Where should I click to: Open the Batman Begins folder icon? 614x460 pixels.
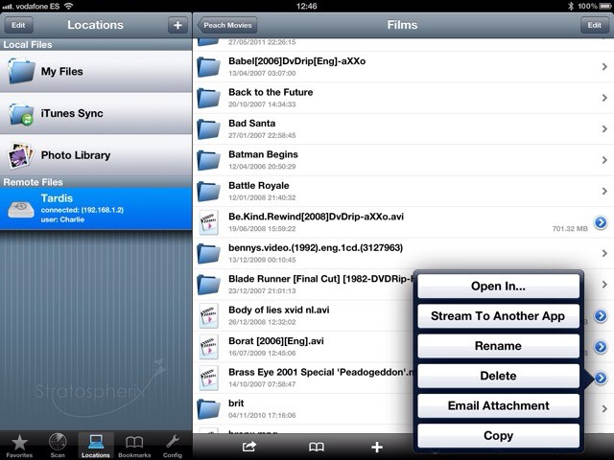pos(208,160)
